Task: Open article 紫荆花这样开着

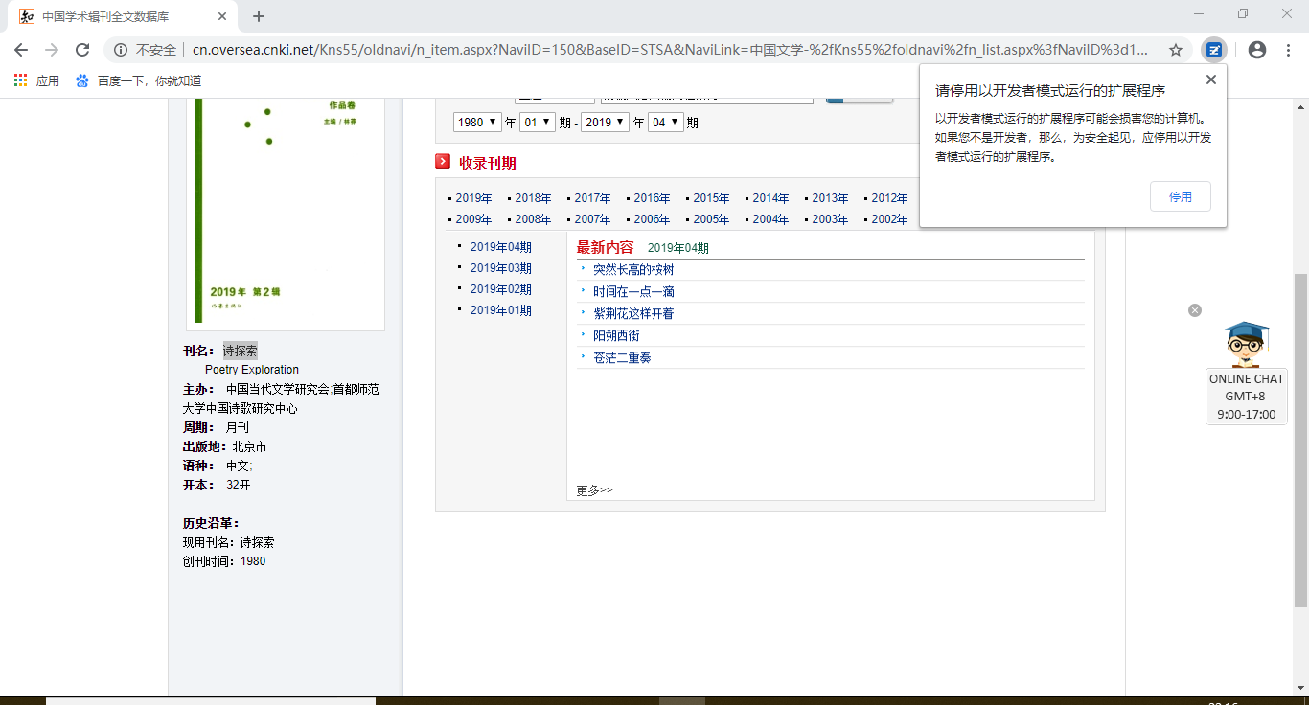Action: click(x=633, y=314)
